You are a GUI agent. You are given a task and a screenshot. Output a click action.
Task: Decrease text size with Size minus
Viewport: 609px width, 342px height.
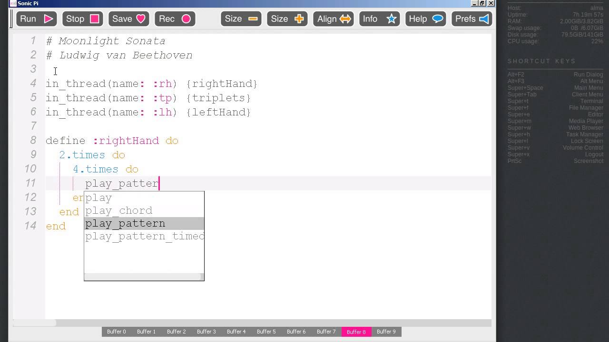tap(241, 19)
